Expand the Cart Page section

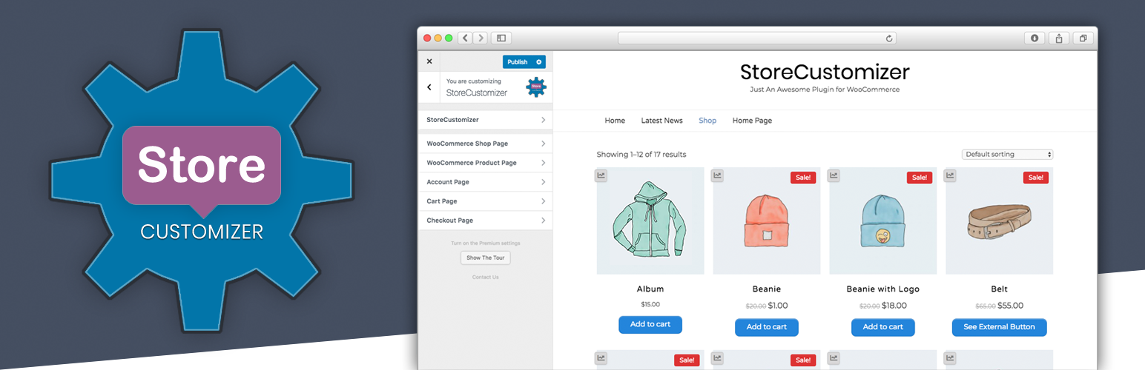[486, 201]
